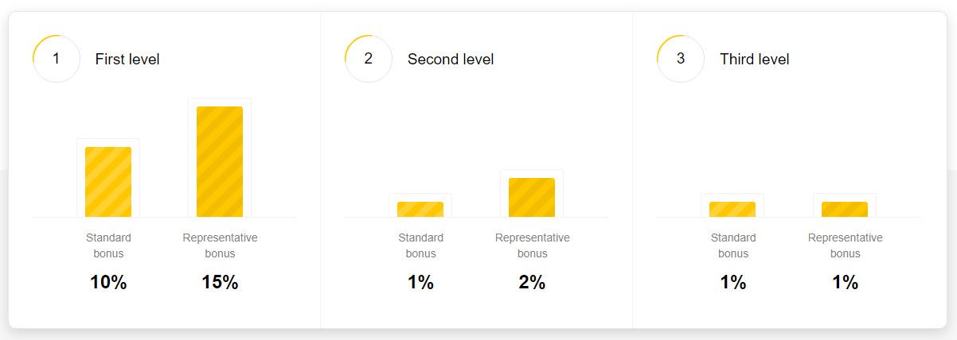The height and width of the screenshot is (340, 957).
Task: Click the Second level heading
Action: 451,59
